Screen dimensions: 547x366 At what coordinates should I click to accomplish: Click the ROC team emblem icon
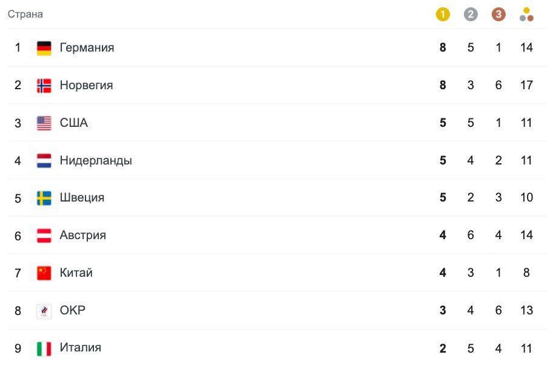44,311
